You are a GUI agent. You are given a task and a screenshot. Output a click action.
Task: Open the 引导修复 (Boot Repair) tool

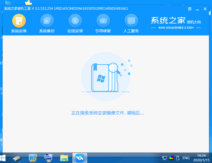coord(103,21)
